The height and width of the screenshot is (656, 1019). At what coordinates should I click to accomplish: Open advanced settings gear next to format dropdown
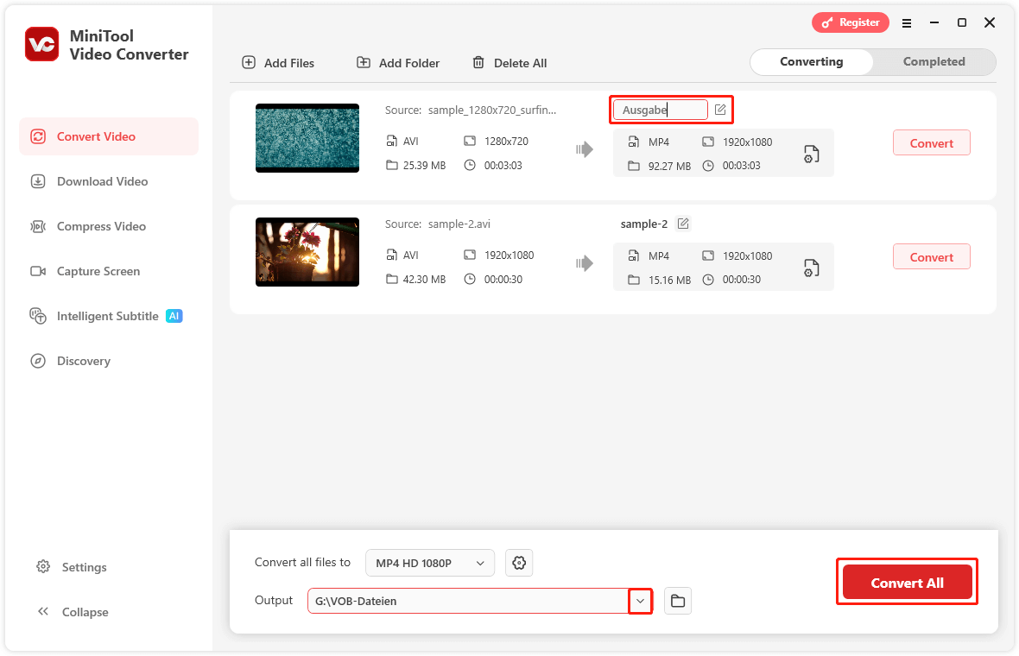518,562
